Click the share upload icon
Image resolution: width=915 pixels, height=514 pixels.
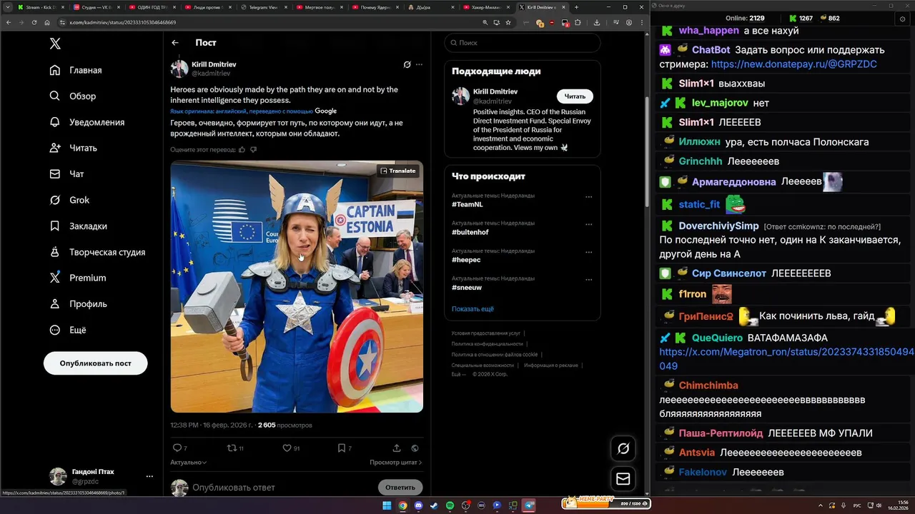point(397,448)
